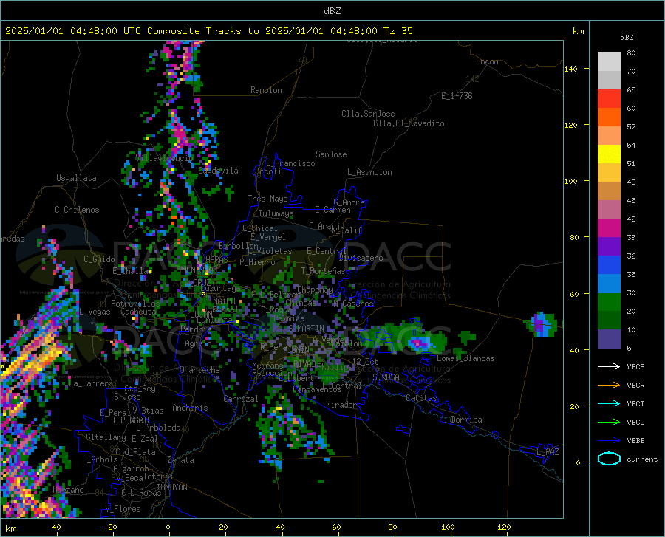The width and height of the screenshot is (665, 537).
Task: Click the 'VBCU' legend label
Action: (x=635, y=423)
